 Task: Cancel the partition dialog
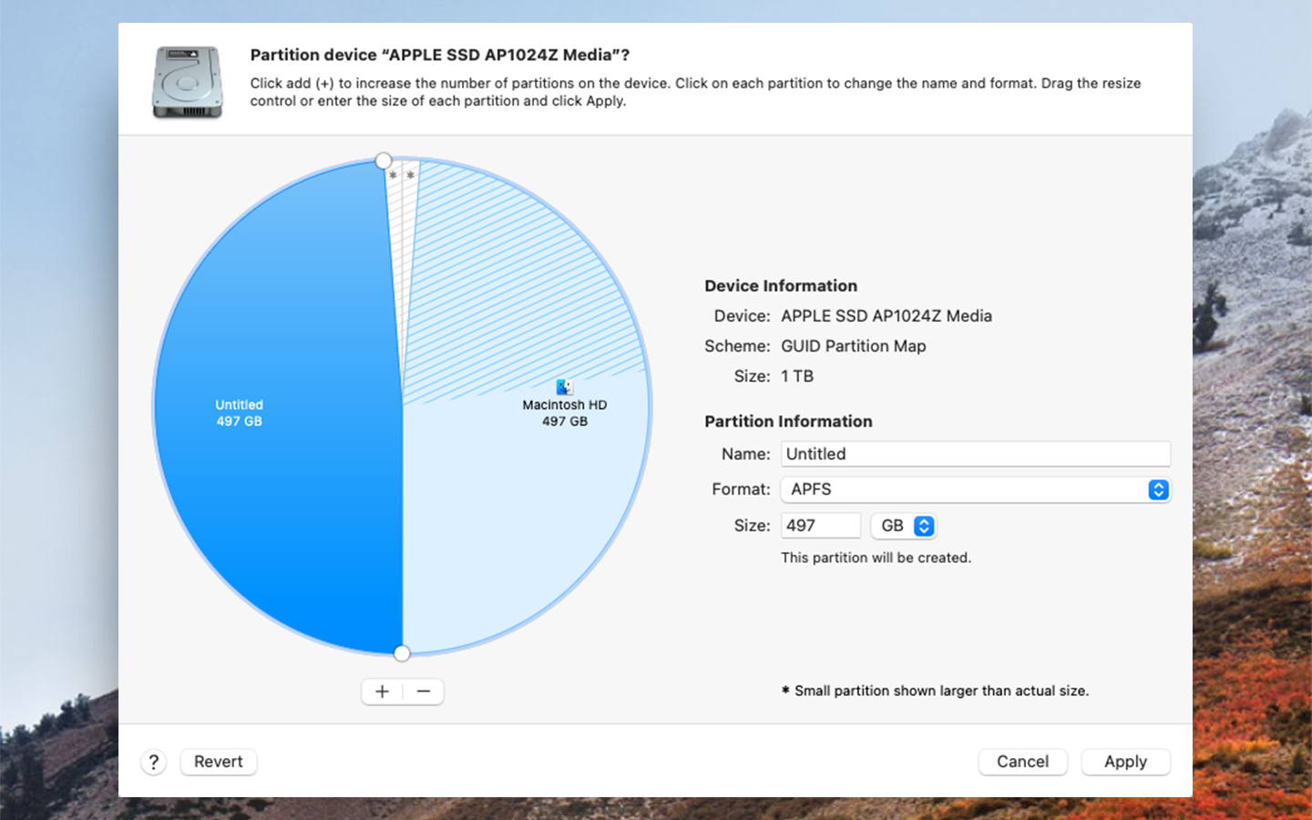(x=1022, y=762)
